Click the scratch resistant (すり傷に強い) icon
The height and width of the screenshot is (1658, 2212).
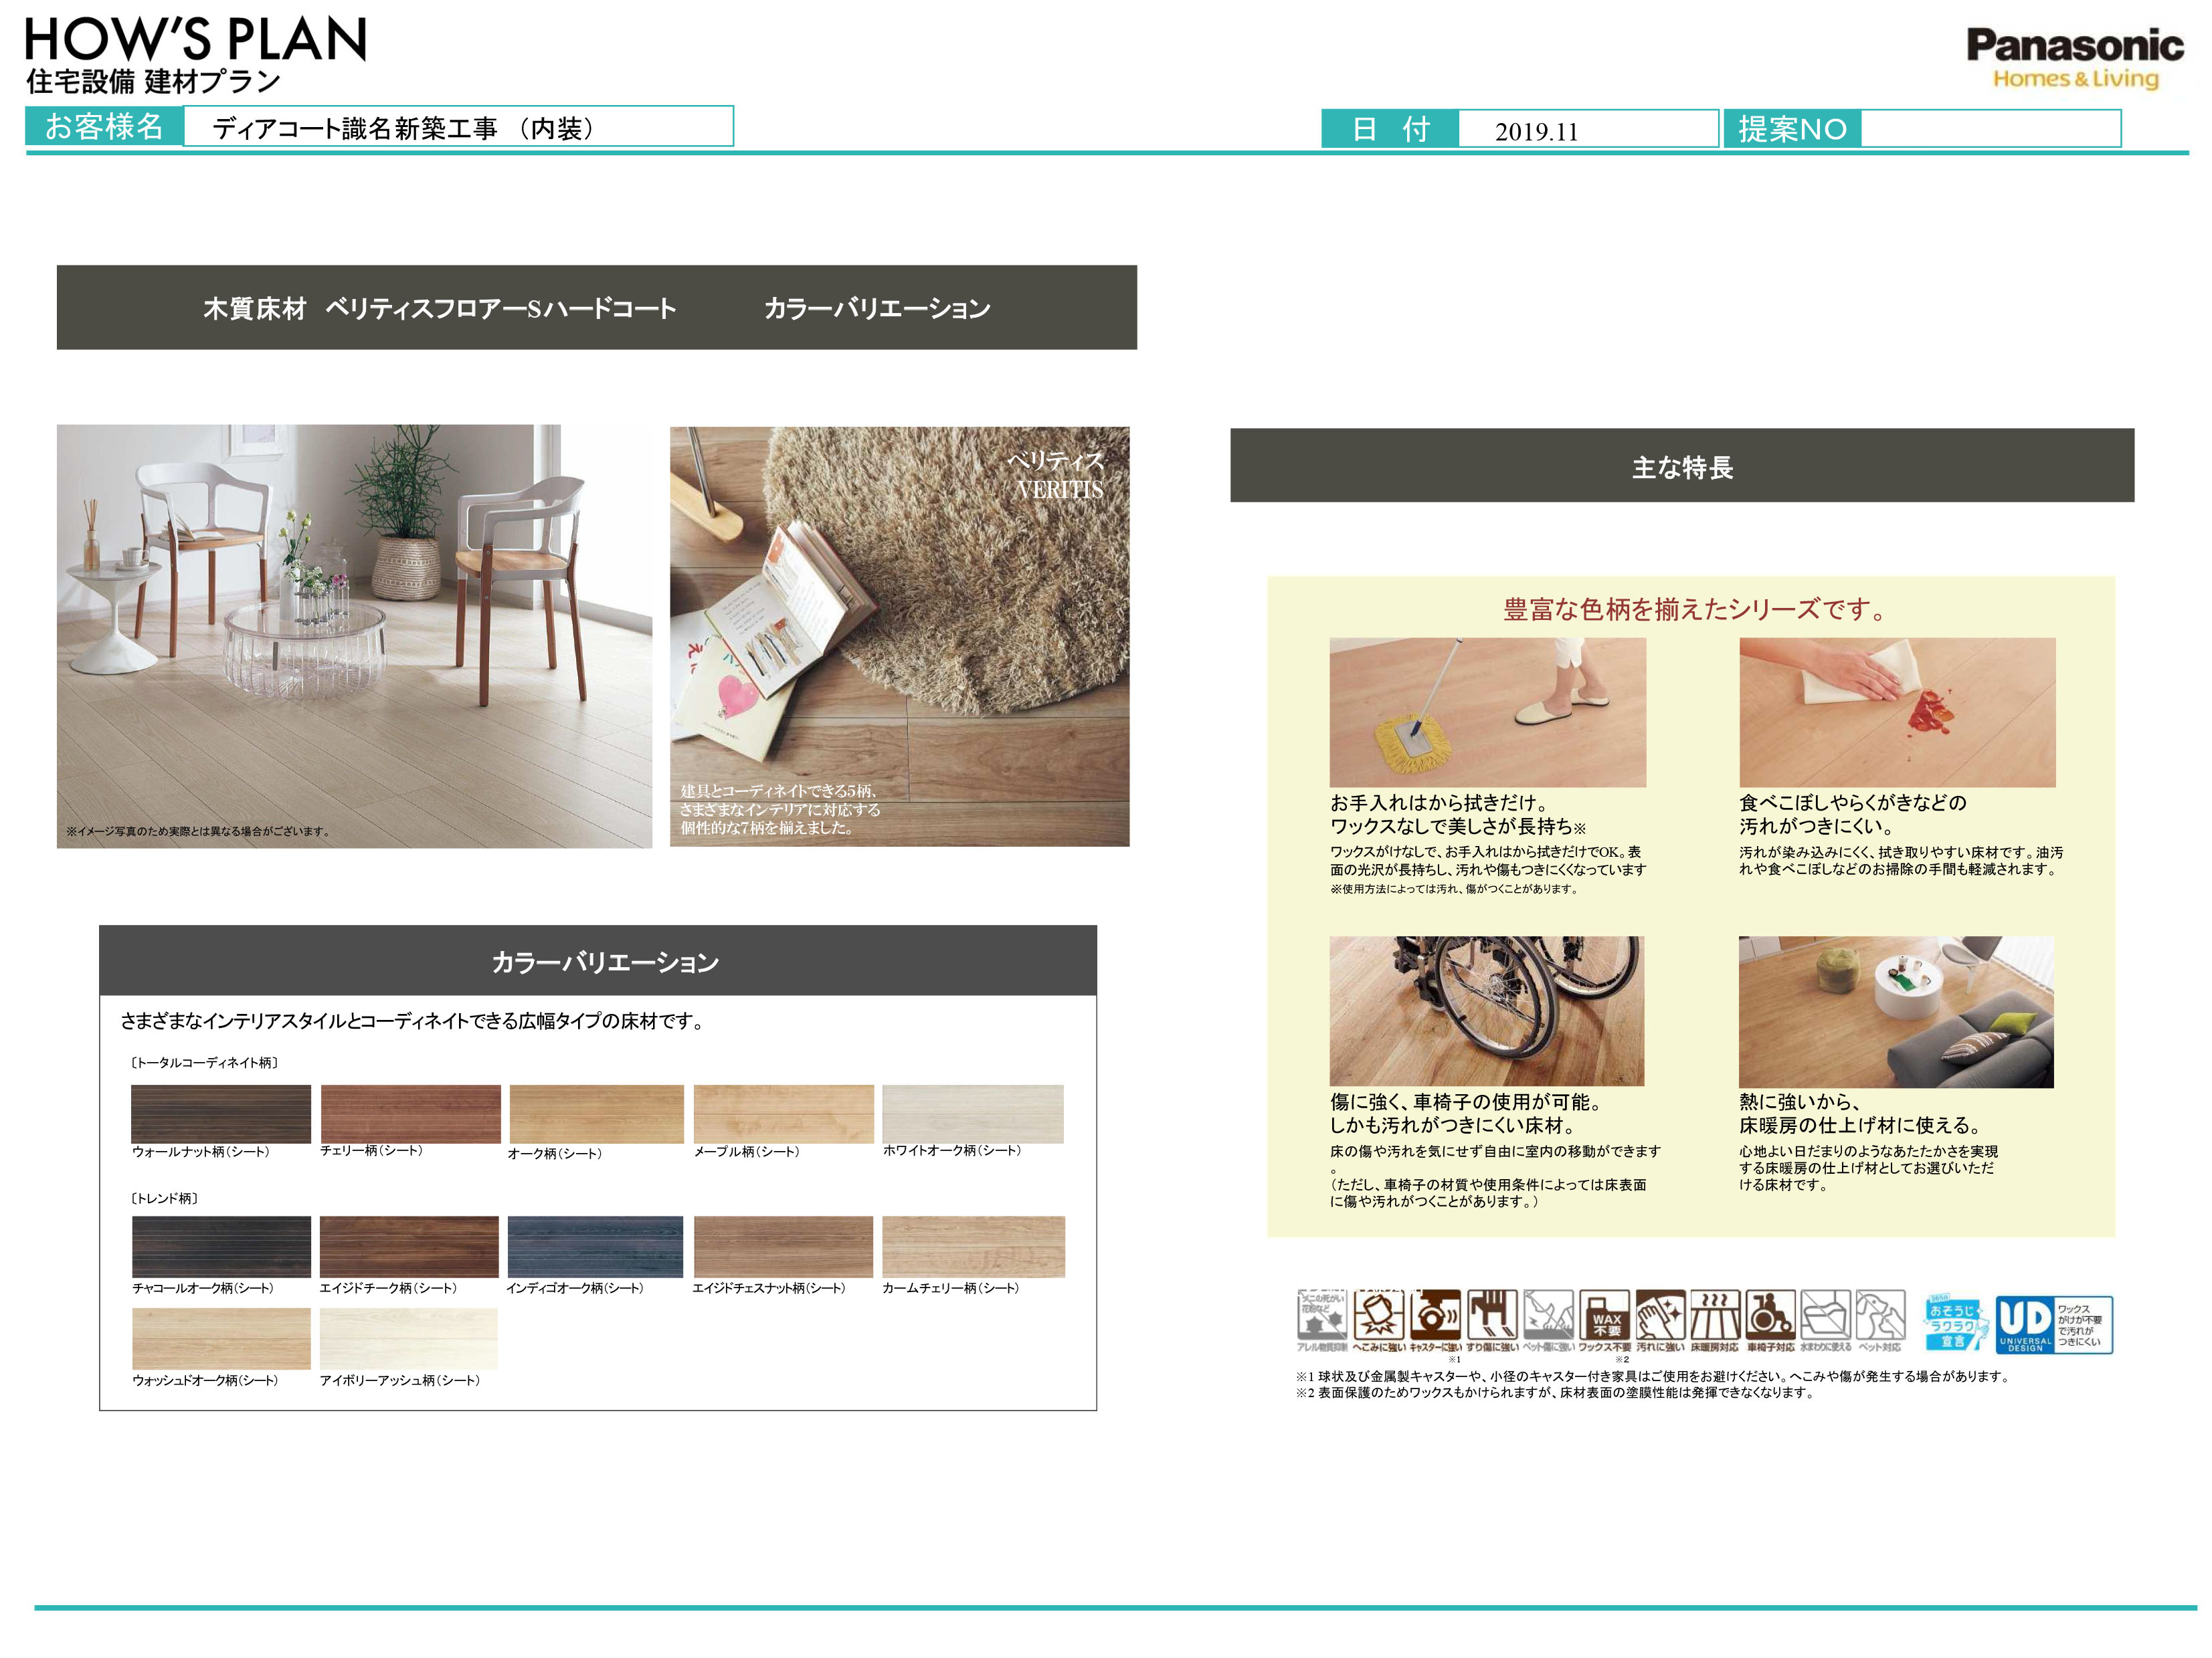pyautogui.click(x=1492, y=1315)
